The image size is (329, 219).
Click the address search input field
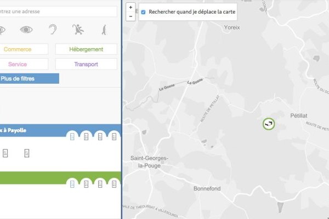(x=58, y=11)
